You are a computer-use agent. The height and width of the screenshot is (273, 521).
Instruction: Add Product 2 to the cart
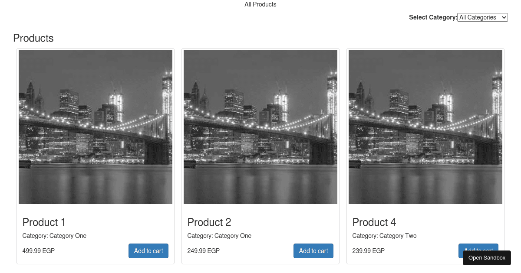click(x=313, y=251)
